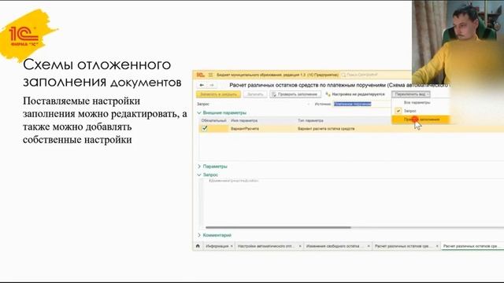
Task: Click the horizontal scrollbar of query editor
Action: 278,227
